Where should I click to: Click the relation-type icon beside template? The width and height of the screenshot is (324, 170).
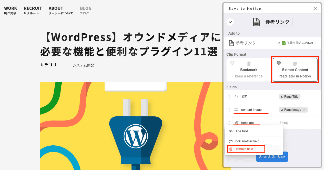[236, 123]
